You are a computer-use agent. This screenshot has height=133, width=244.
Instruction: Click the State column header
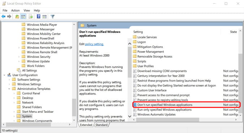(x=233, y=32)
